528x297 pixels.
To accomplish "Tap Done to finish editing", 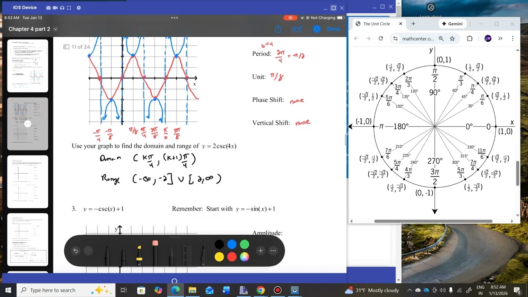I will 334,29.
